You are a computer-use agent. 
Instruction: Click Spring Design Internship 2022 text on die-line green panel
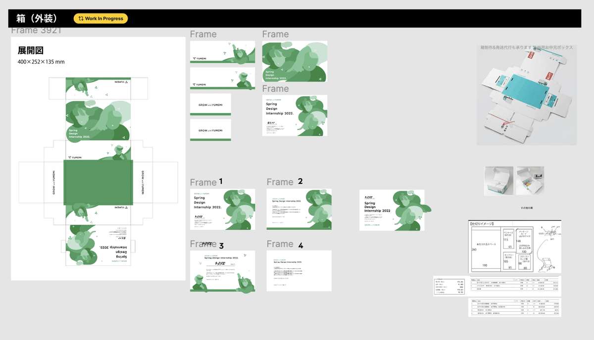[80, 133]
